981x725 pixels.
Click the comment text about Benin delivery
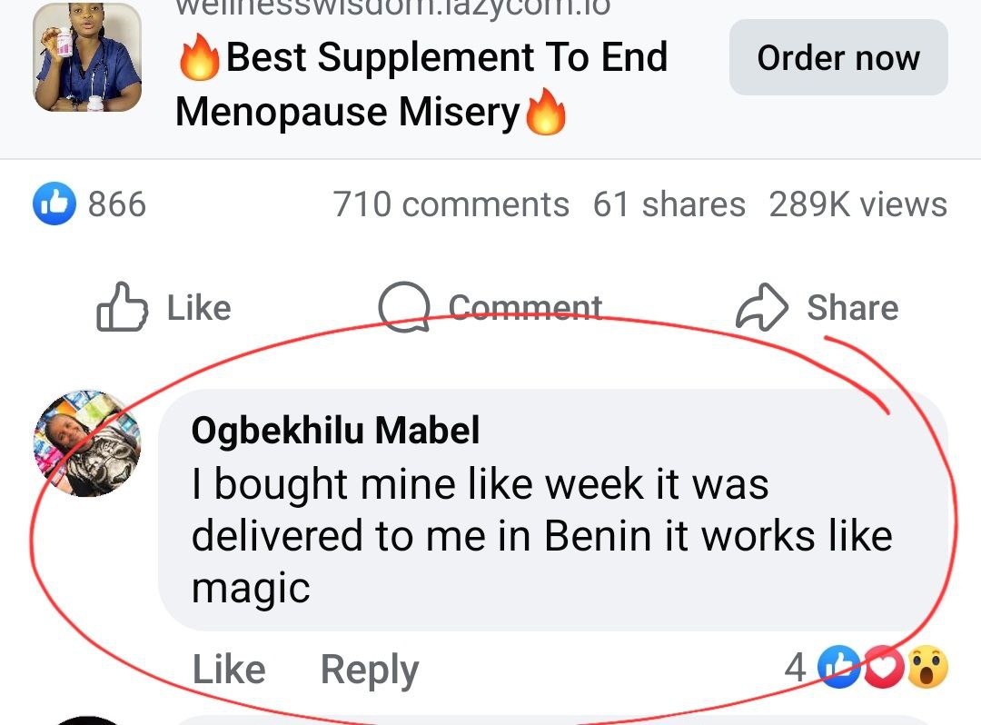click(540, 535)
